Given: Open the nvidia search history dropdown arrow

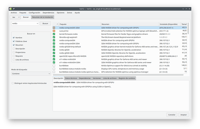Looking at the screenshot, I should click(x=37, y=23).
